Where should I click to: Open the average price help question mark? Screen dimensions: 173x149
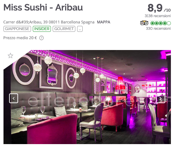42,38
